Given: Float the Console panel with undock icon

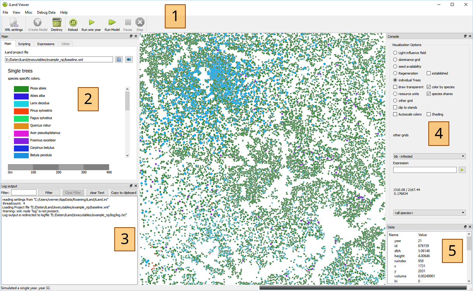Looking at the screenshot, I should 465,36.
